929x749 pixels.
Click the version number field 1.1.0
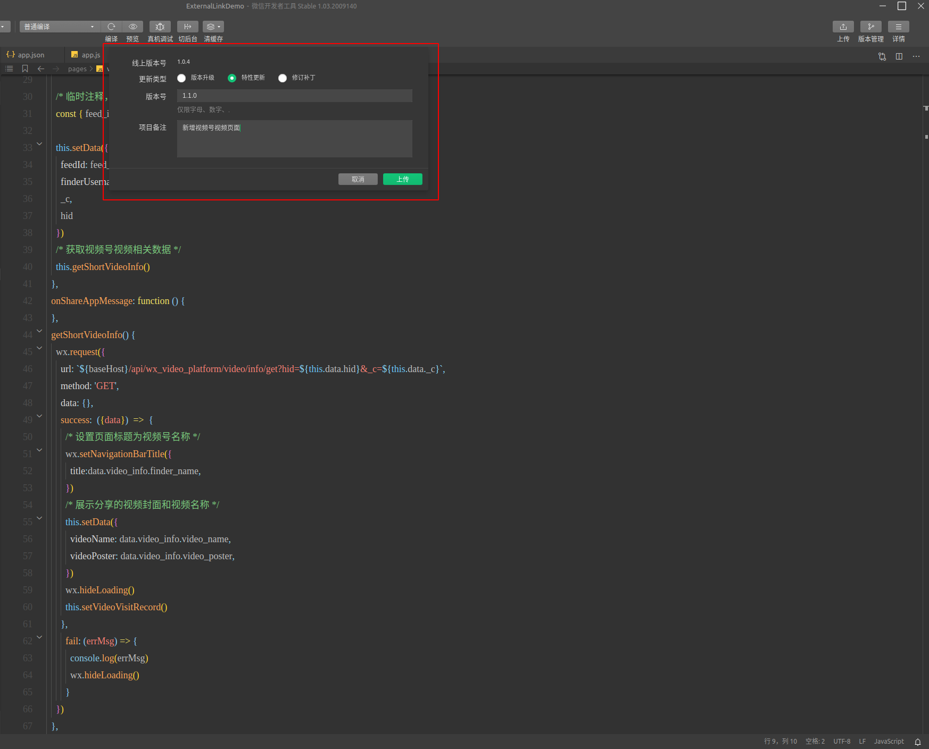(x=295, y=96)
